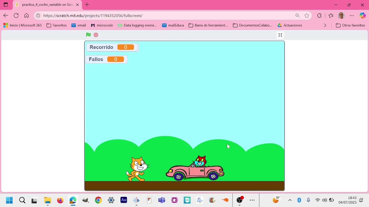This screenshot has height=207, width=369.
Task: Click the Recorrido variable monitor
Action: point(112,47)
